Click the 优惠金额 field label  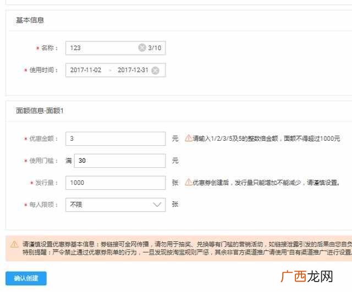[x=43, y=139]
